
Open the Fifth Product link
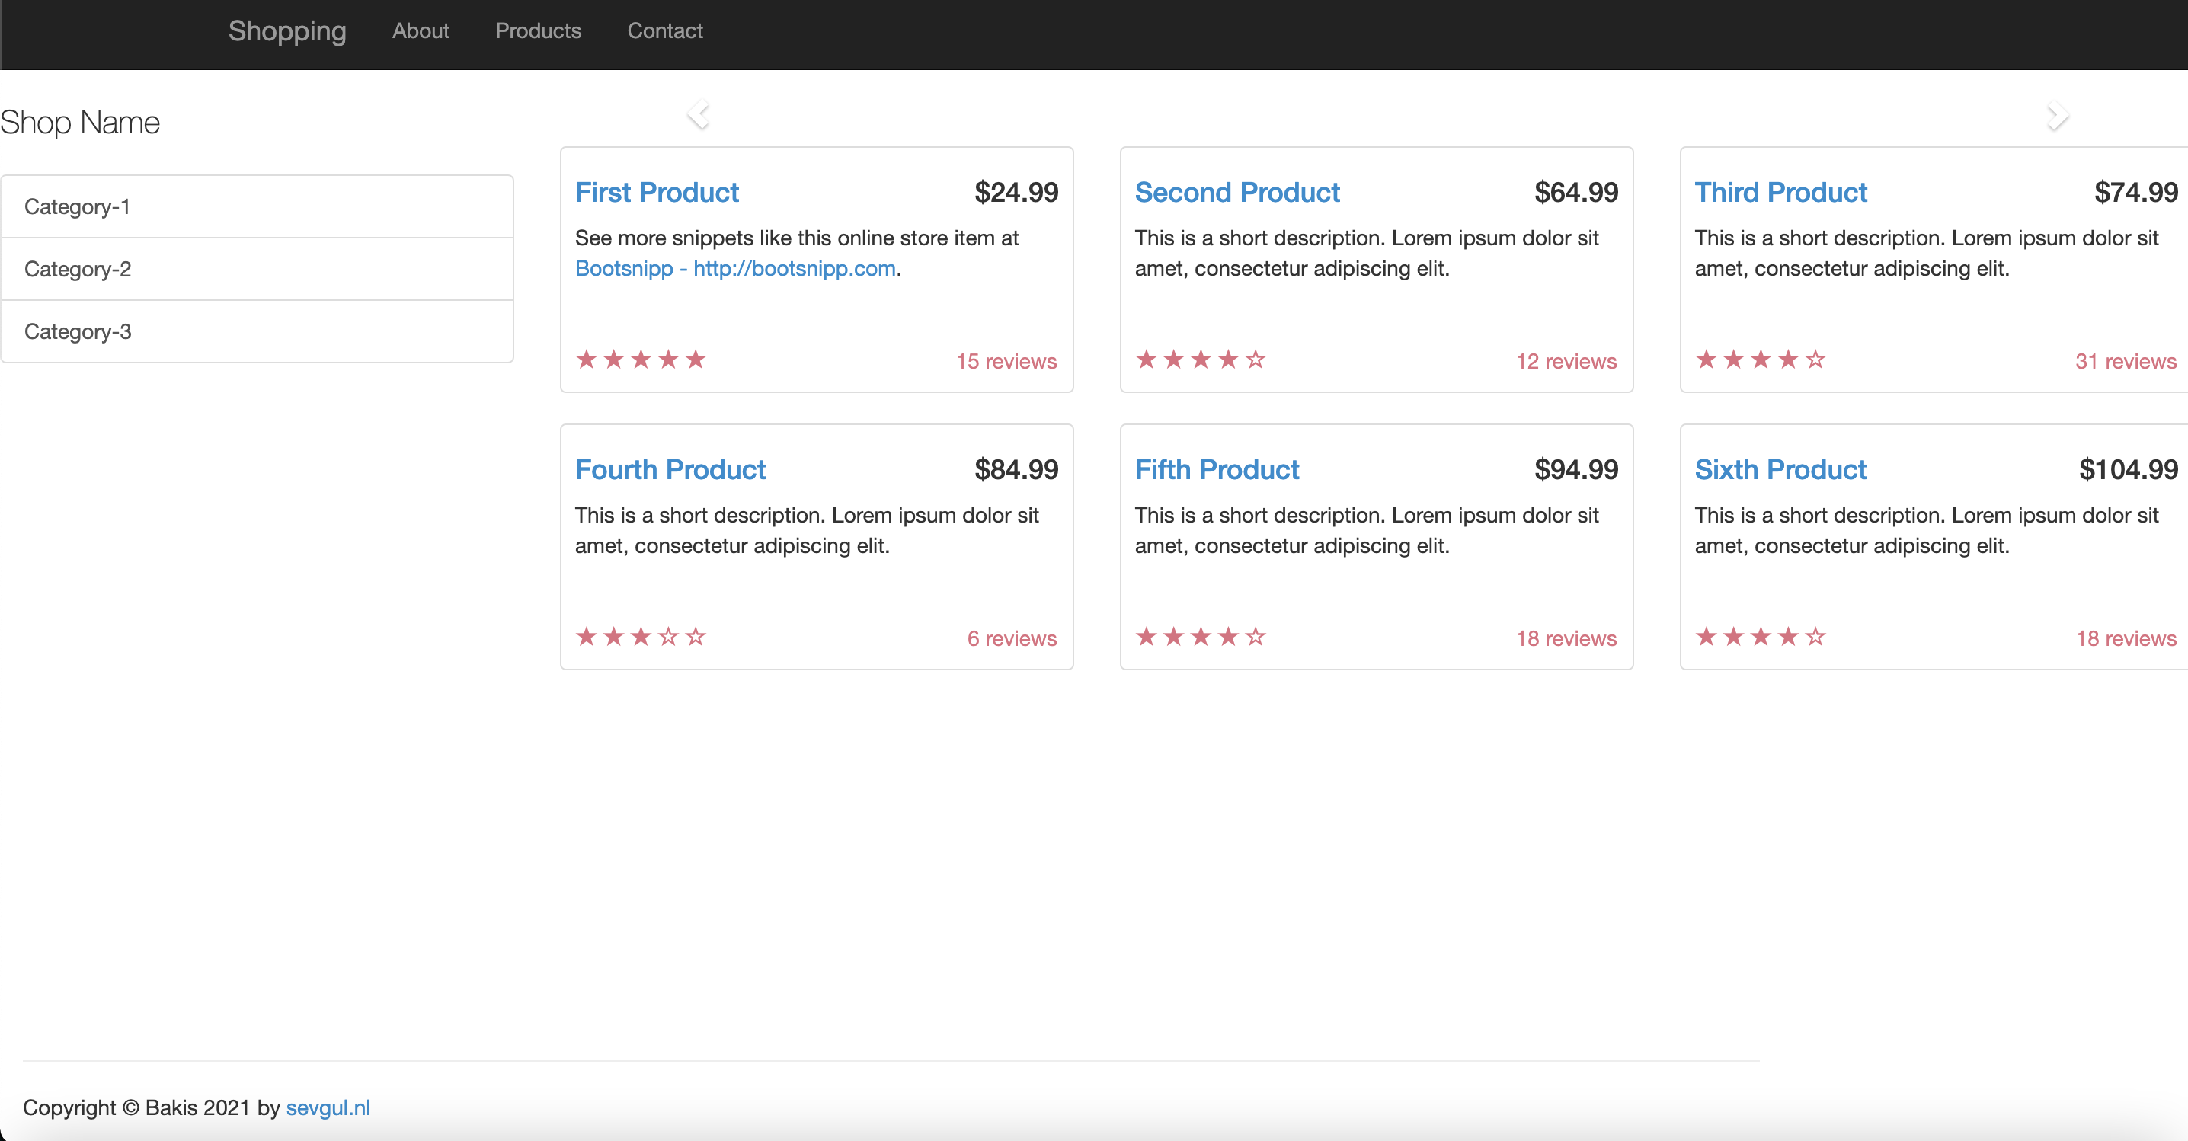point(1217,469)
